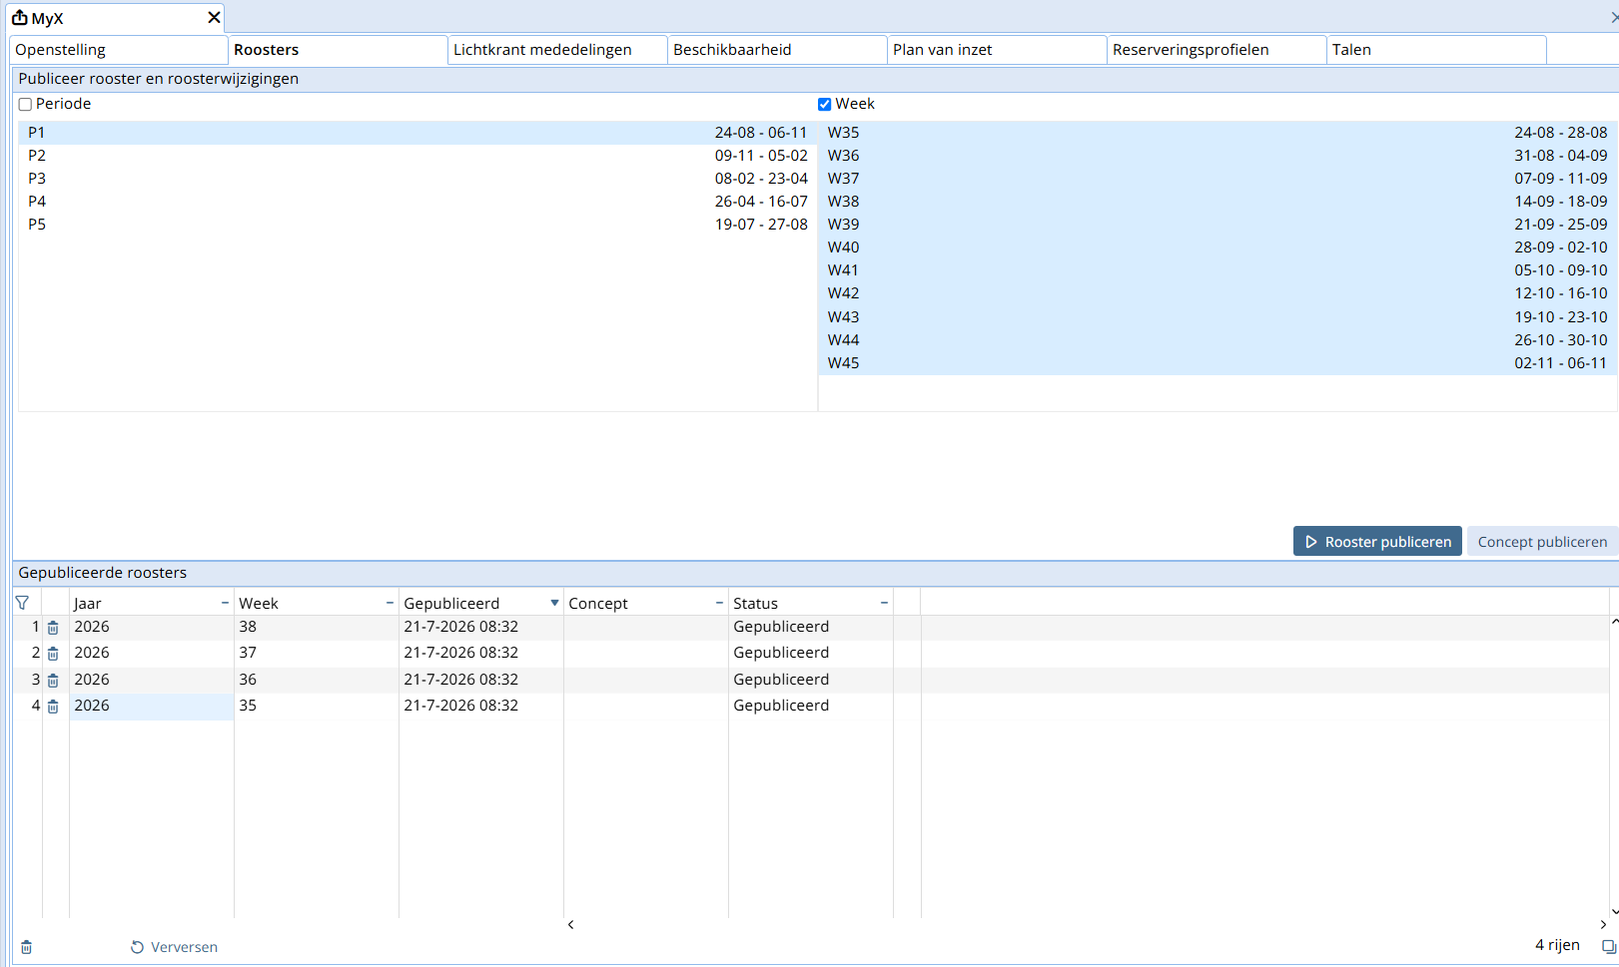
Task: Close the MyX tab
Action: pyautogui.click(x=214, y=18)
